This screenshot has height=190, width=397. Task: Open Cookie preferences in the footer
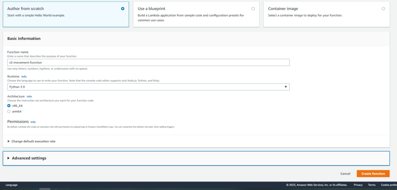[388, 185]
